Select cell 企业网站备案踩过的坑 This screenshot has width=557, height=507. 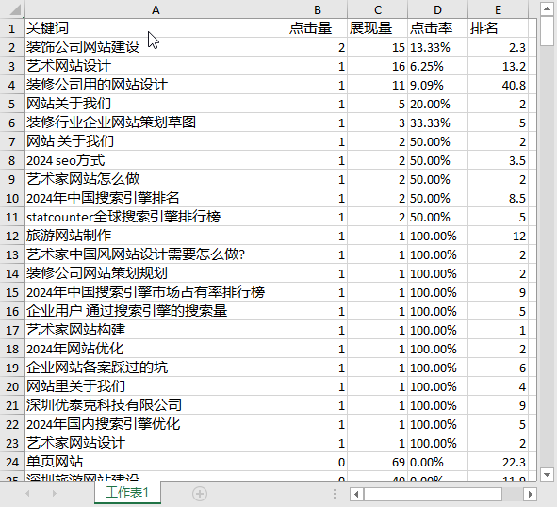[156, 368]
